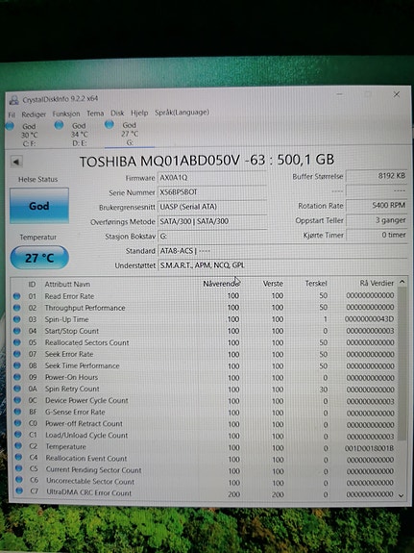Click status icon for Device Power Cycle Count

click(17, 400)
